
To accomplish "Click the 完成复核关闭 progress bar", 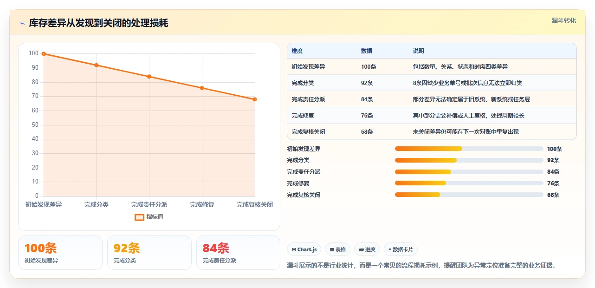I will 469,195.
